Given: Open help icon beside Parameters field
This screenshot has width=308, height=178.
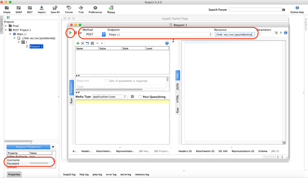Looking at the screenshot, I should tap(286, 33).
